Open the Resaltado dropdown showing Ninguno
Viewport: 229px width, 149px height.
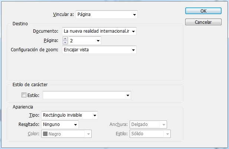pyautogui.click(x=60, y=124)
